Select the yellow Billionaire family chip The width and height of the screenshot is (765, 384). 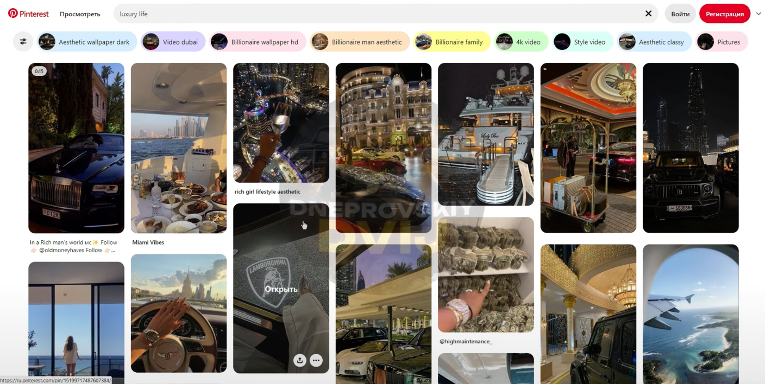point(452,42)
